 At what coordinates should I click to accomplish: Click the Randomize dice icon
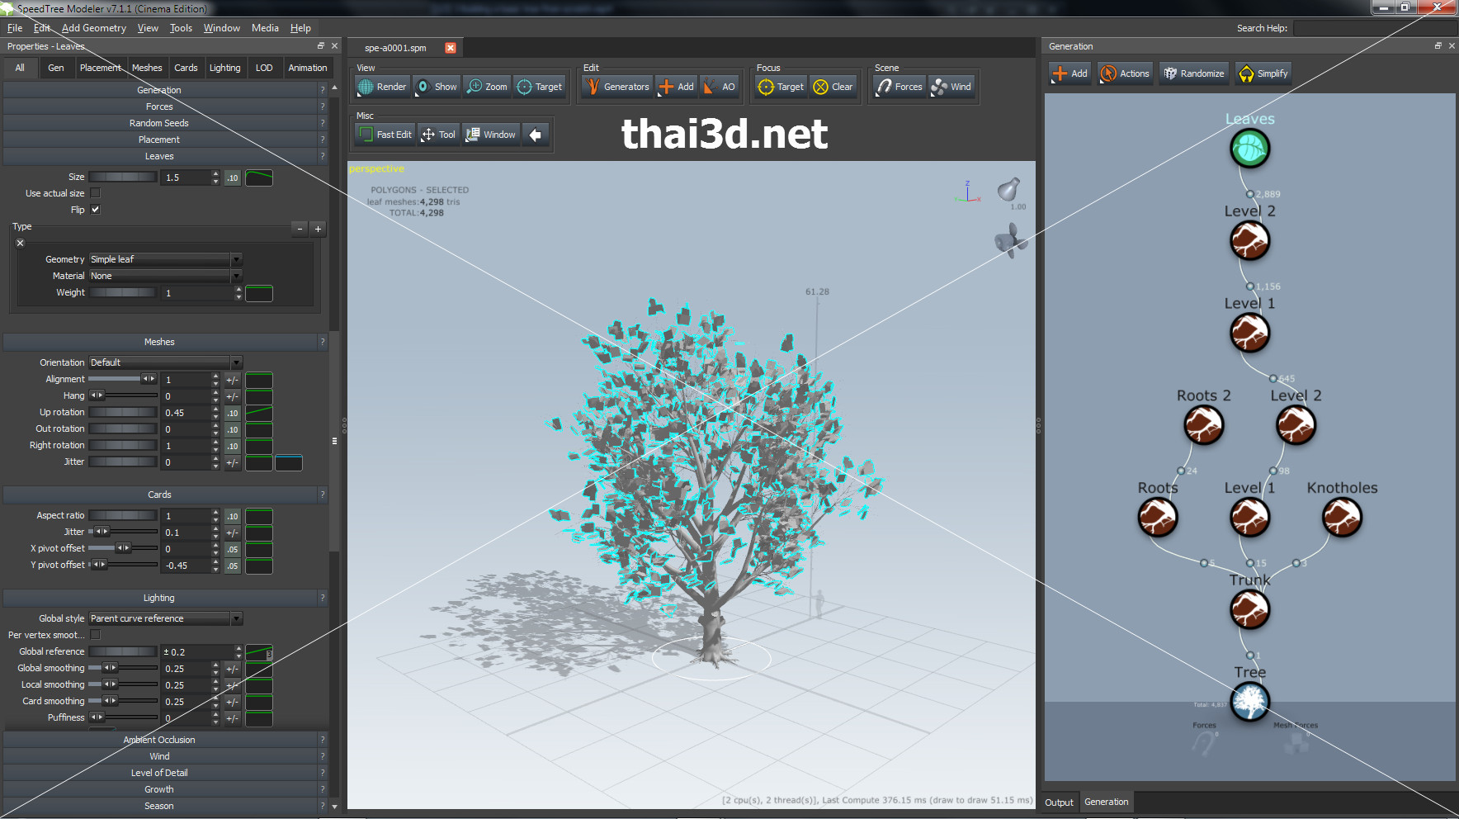(x=1170, y=73)
